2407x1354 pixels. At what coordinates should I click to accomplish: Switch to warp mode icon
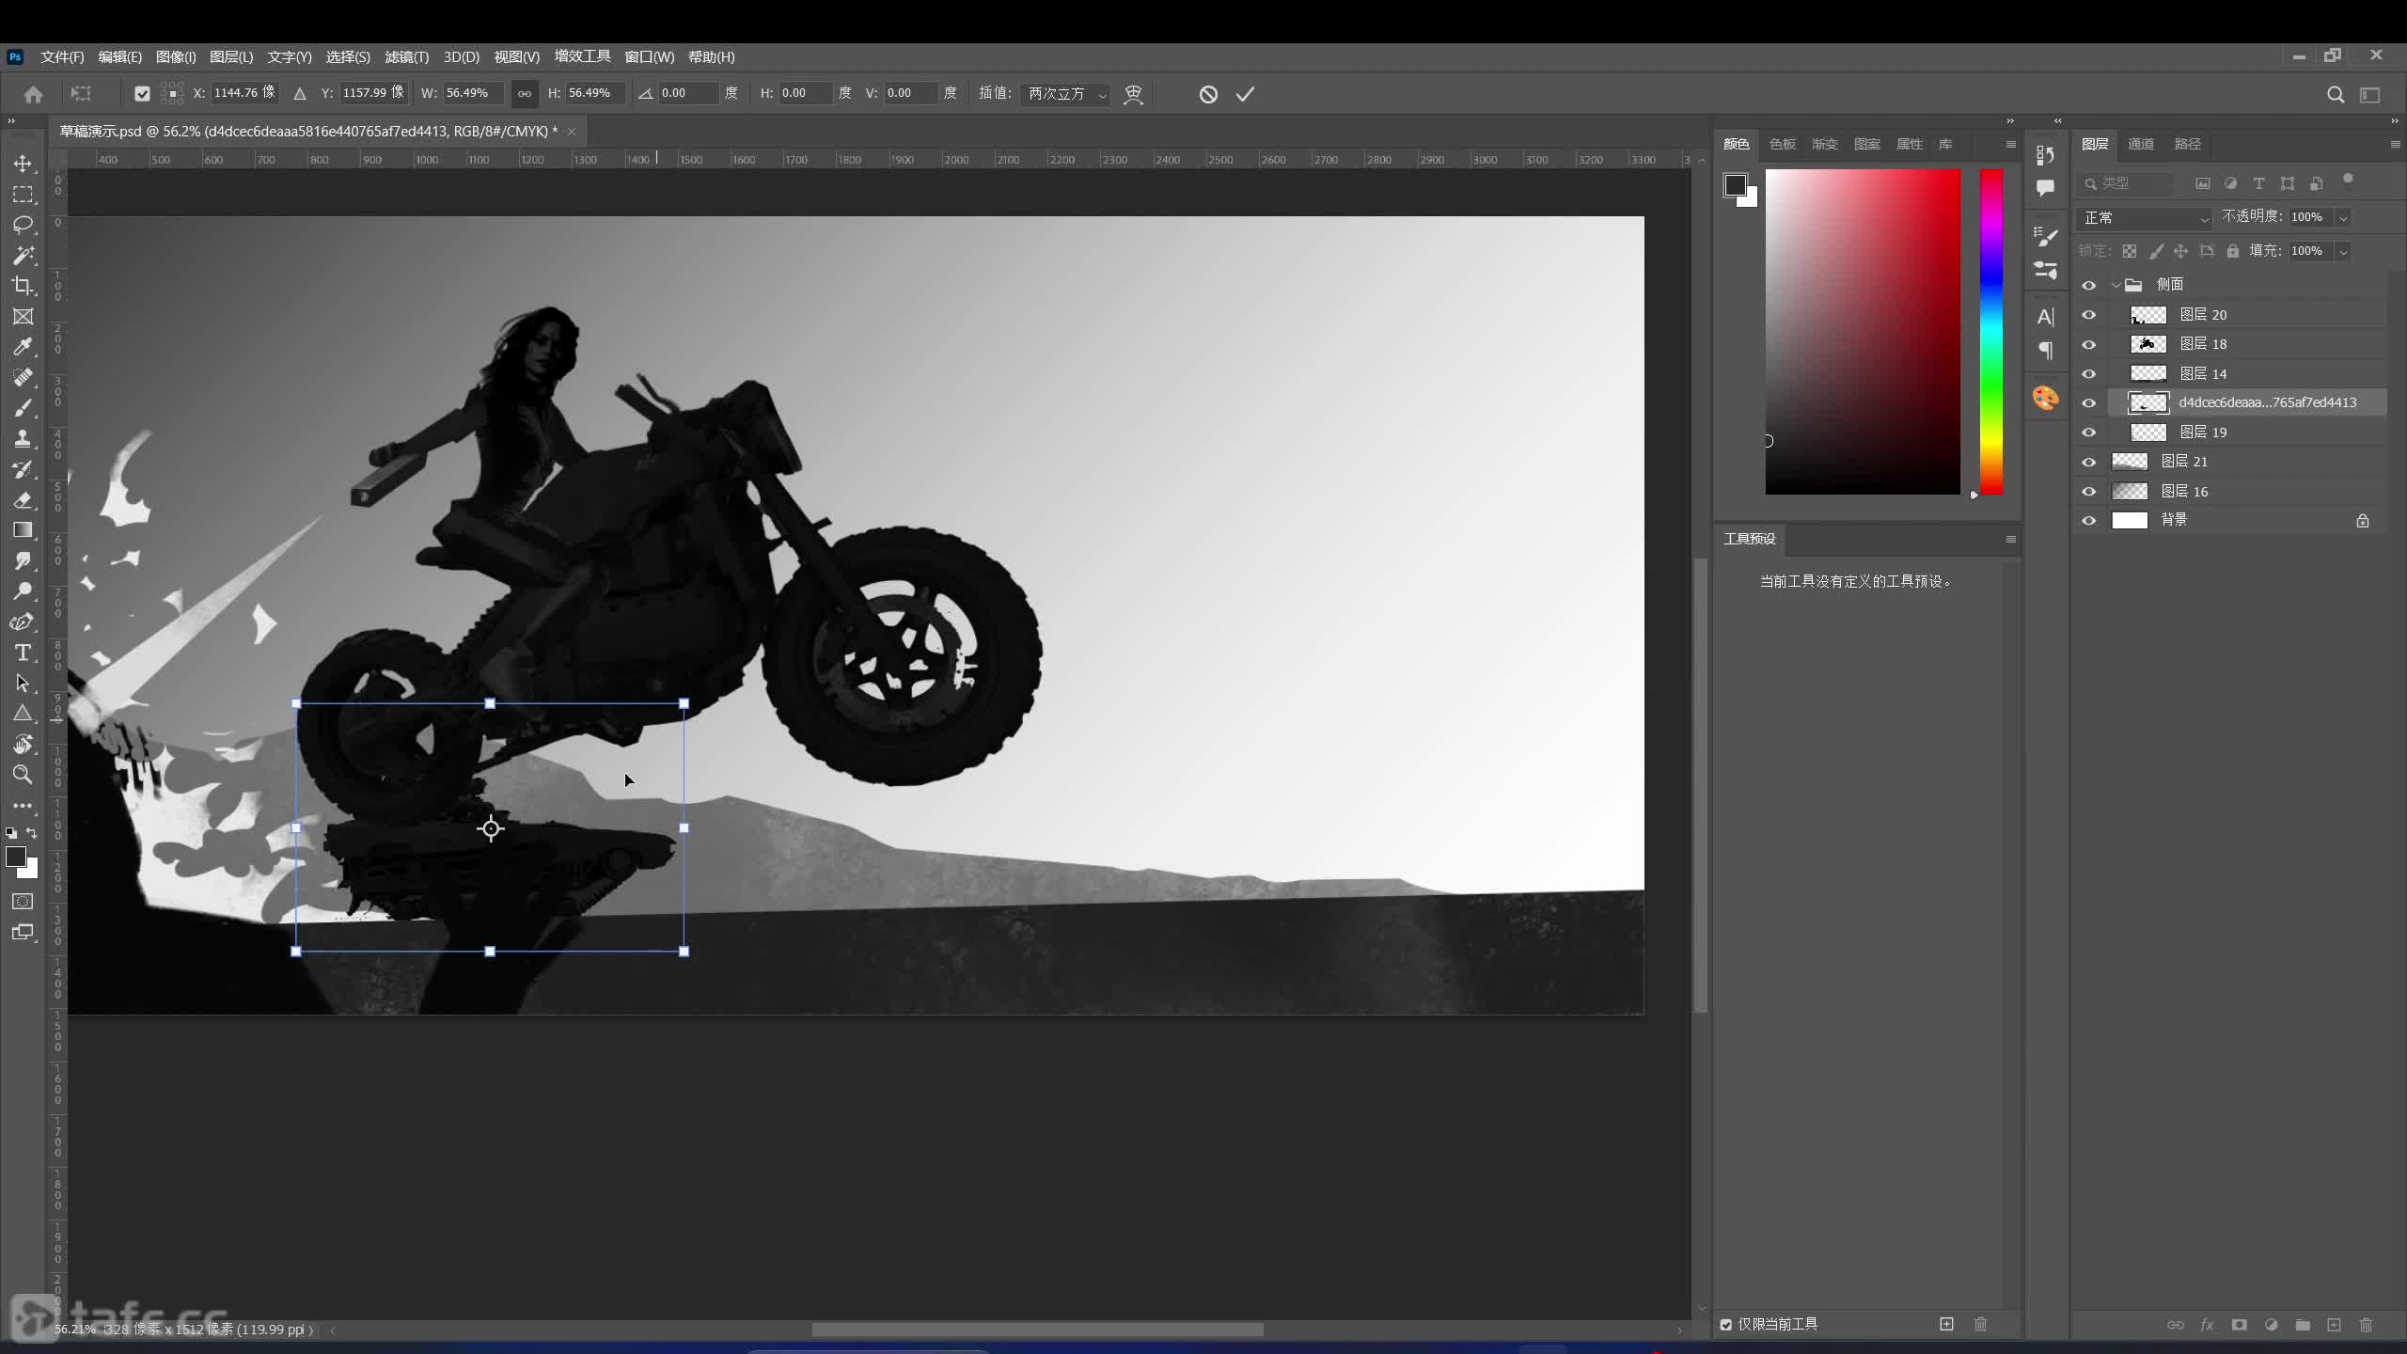(1133, 94)
